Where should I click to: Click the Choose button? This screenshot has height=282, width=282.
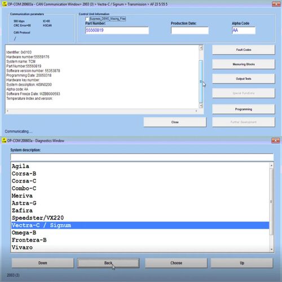point(176,263)
